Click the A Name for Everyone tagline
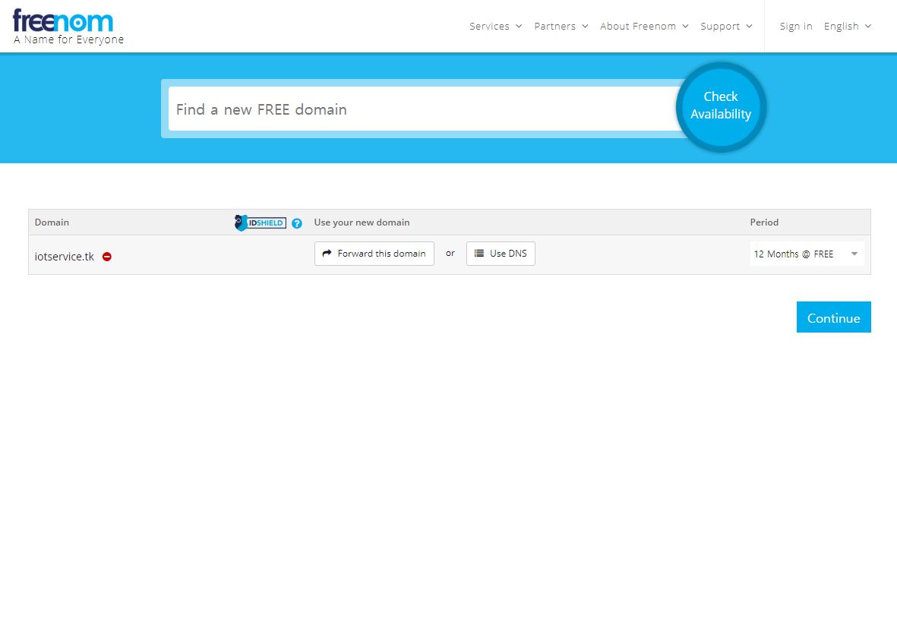 click(x=68, y=39)
